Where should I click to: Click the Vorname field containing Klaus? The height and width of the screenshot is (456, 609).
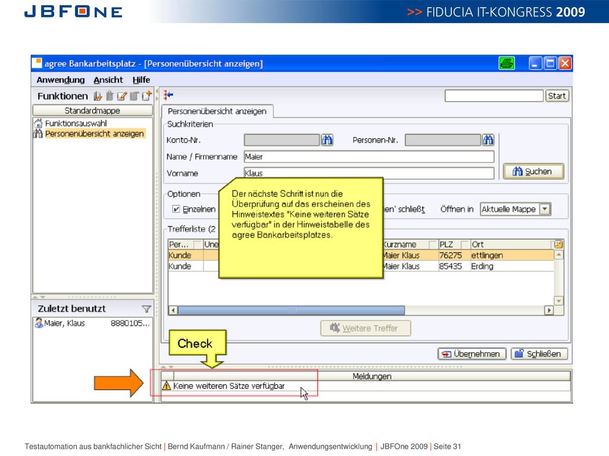(369, 173)
